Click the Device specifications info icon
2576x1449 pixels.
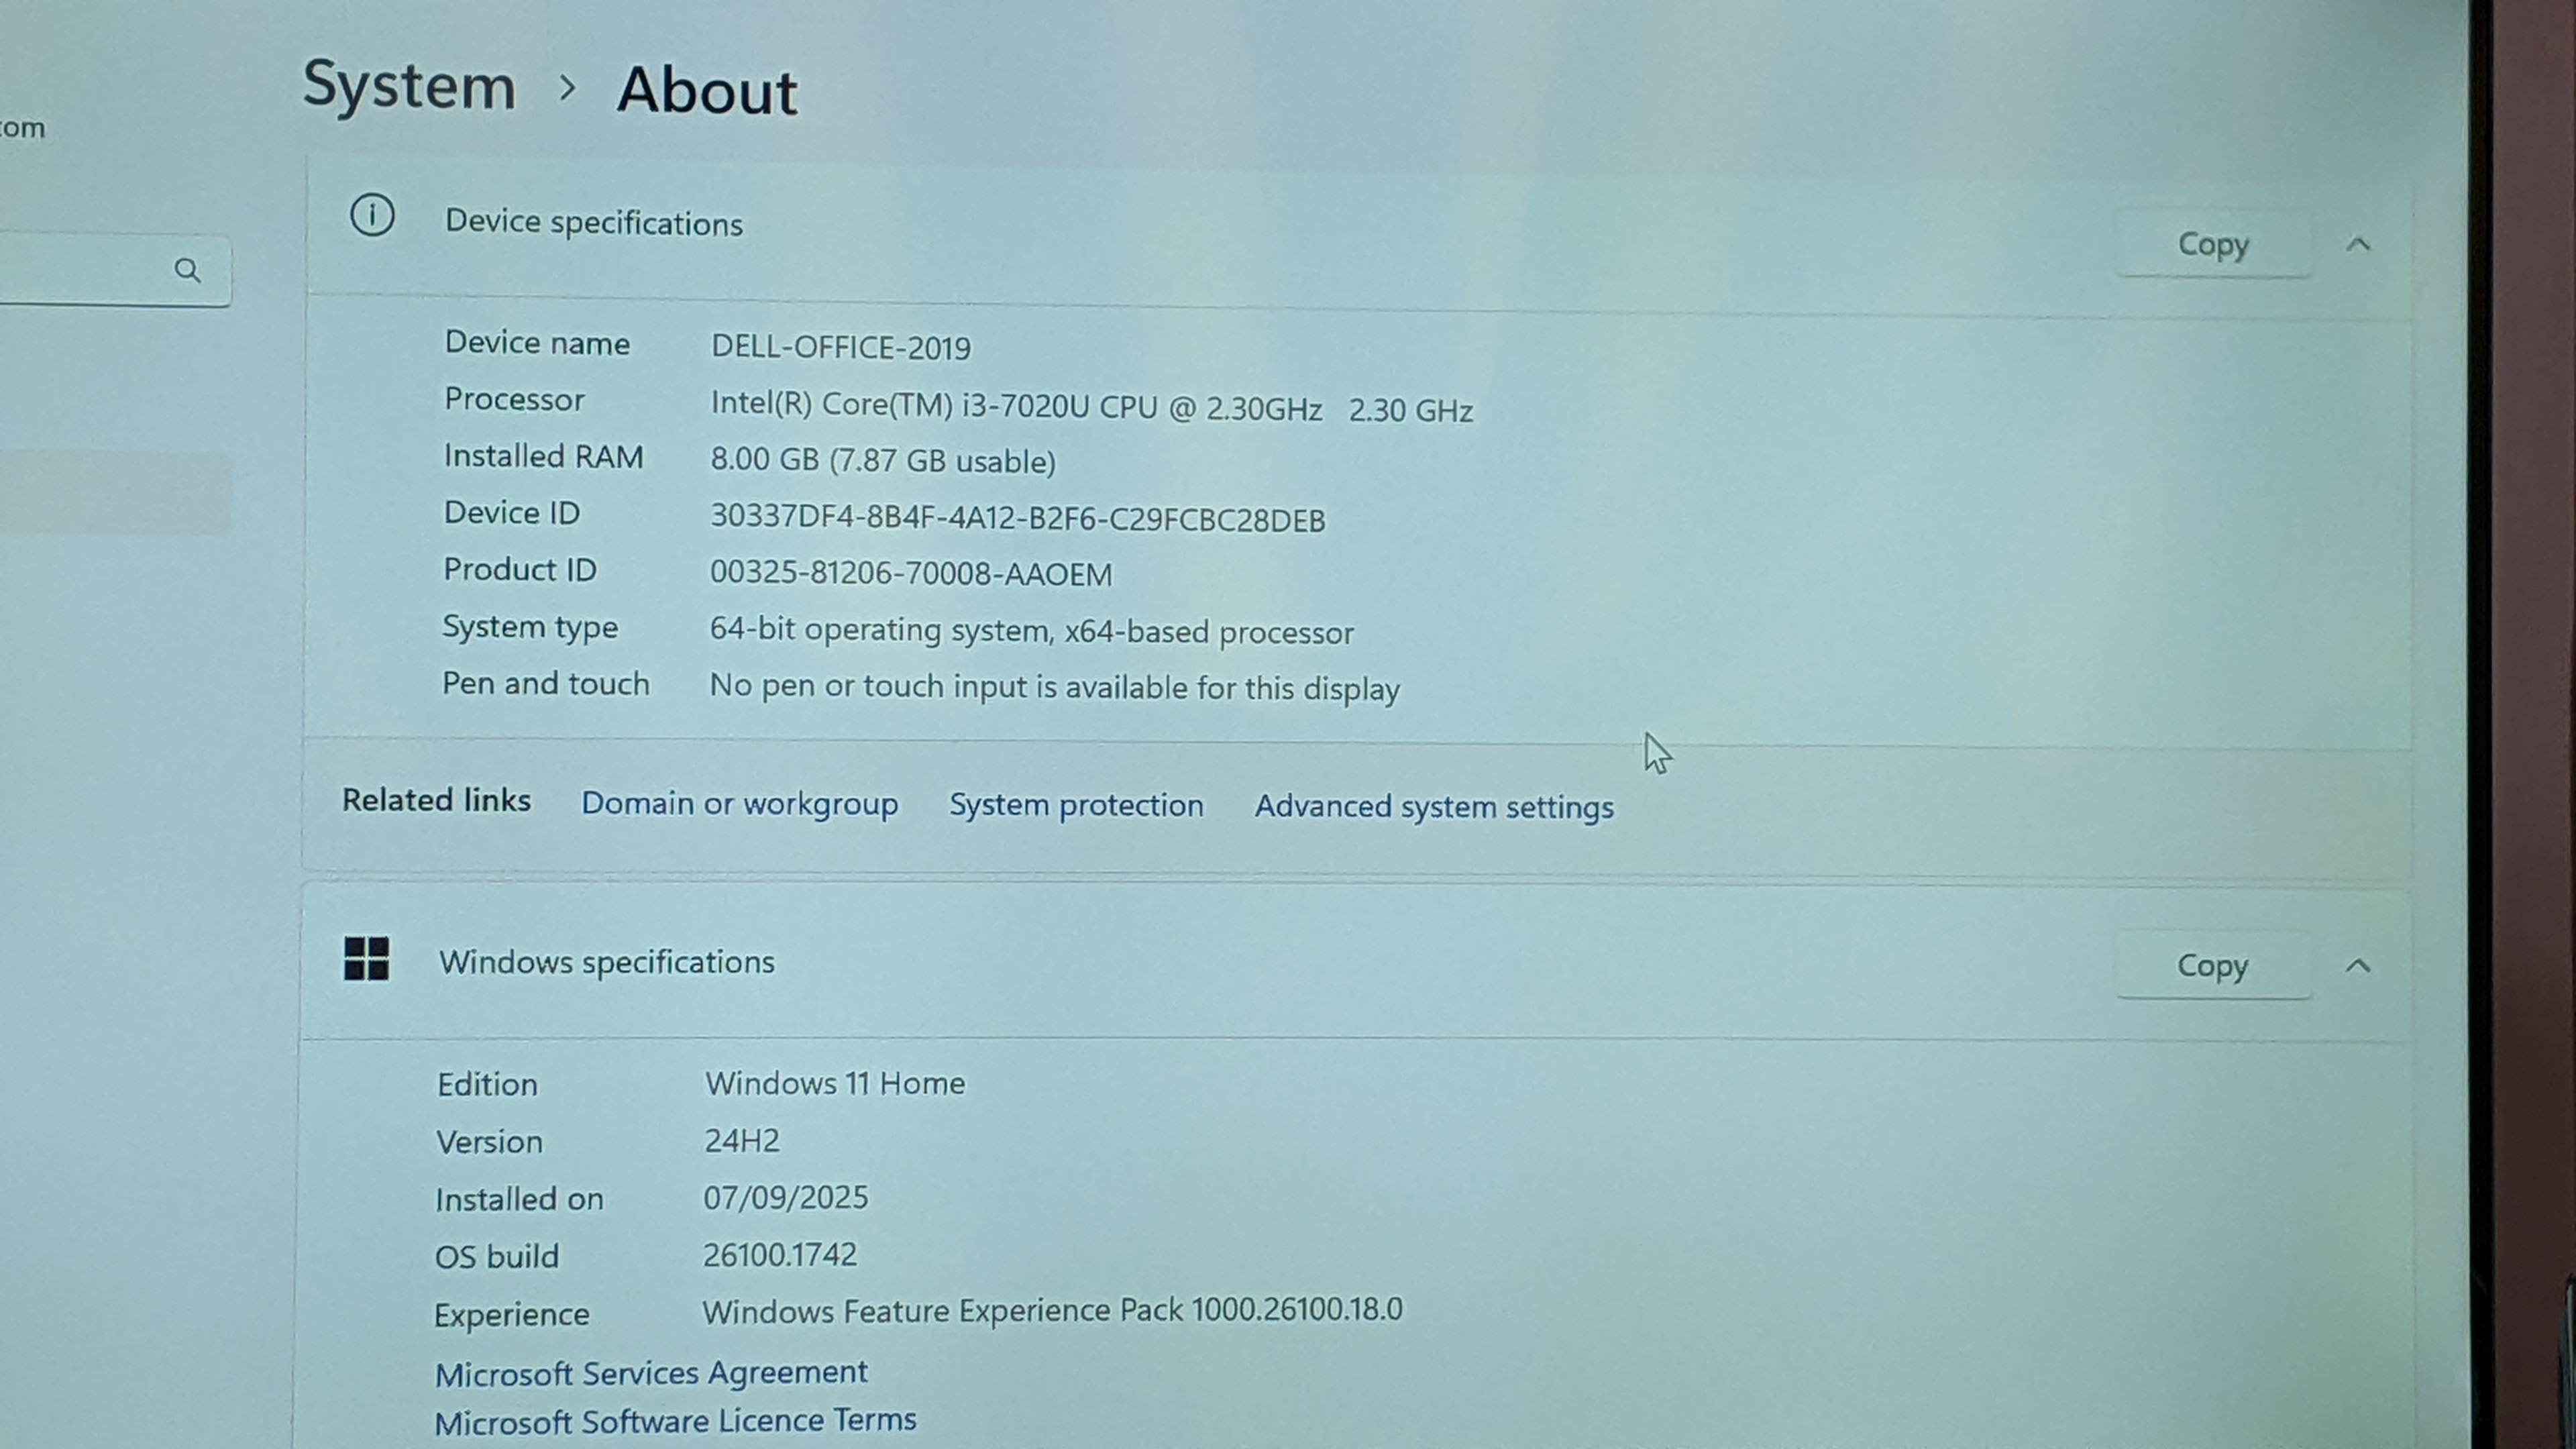point(372,216)
